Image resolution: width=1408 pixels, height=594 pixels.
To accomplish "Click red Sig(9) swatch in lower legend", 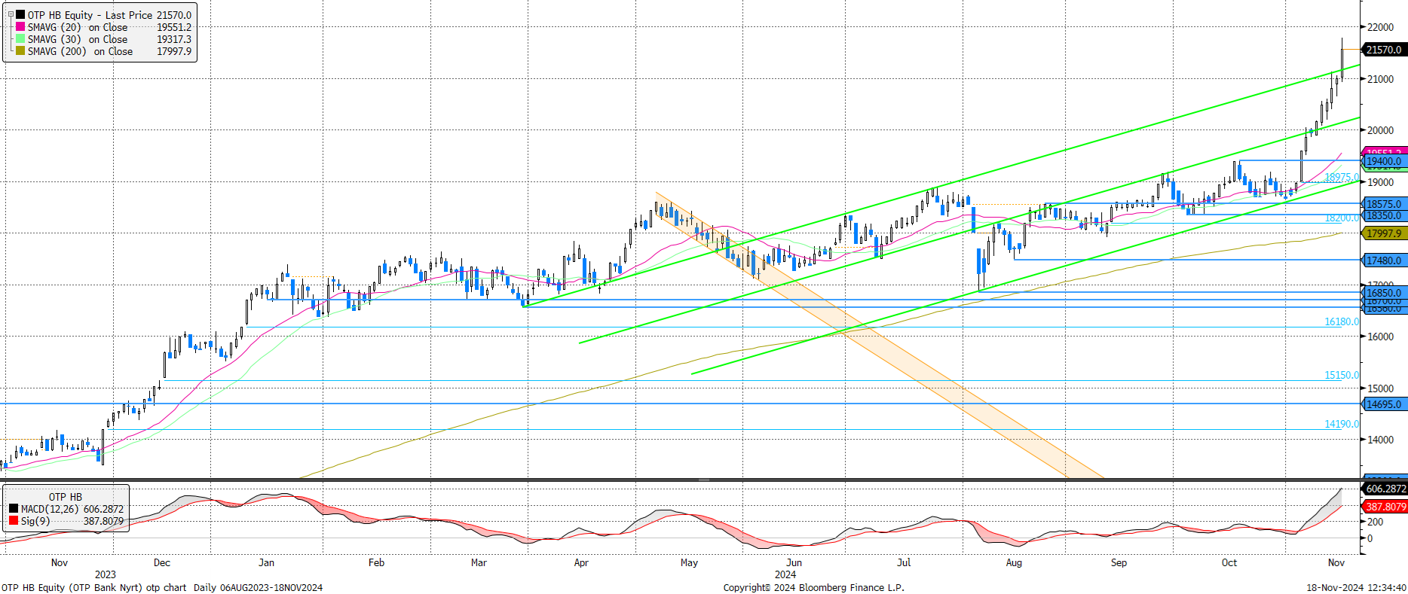I will 14,521.
